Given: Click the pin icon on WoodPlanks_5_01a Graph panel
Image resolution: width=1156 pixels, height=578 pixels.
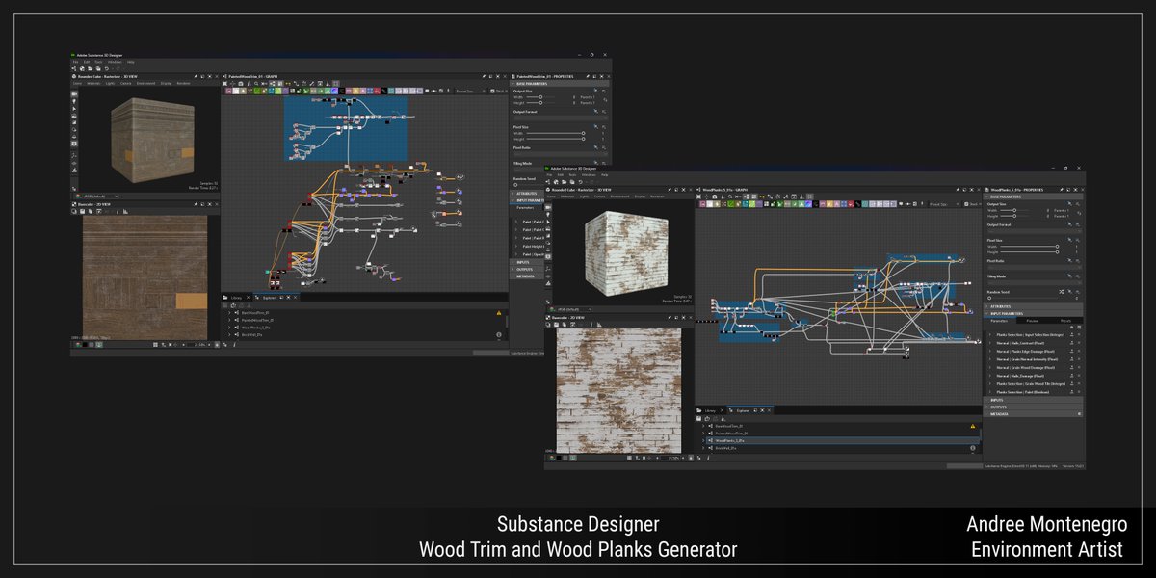Looking at the screenshot, I should (958, 190).
